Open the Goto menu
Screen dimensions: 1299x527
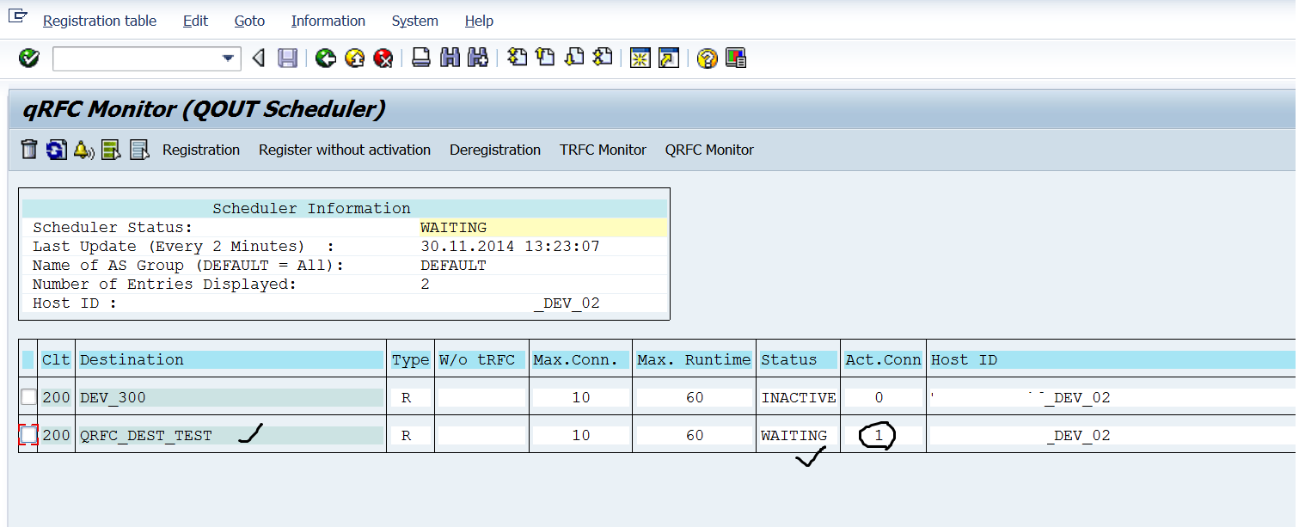click(x=249, y=21)
